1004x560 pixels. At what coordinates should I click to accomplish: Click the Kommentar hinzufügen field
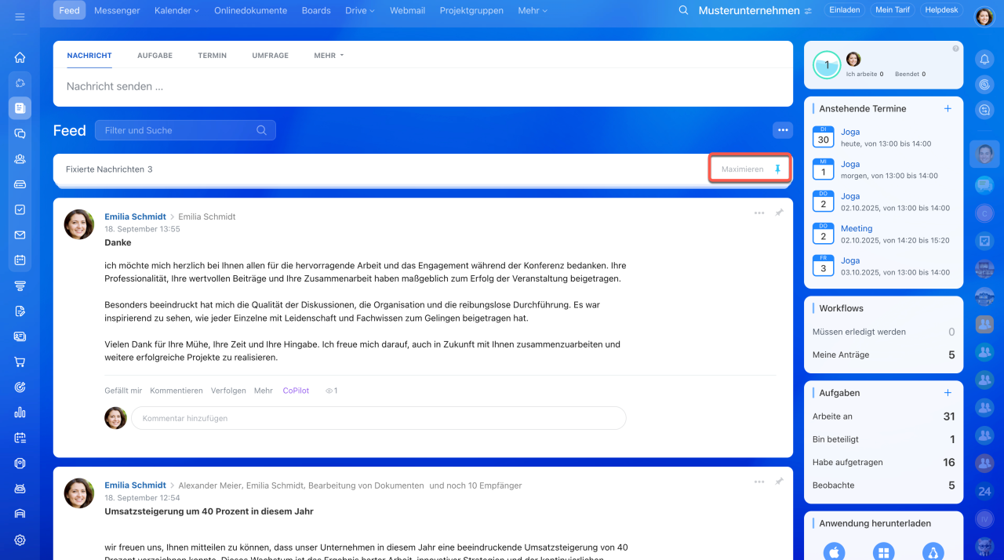coord(378,418)
